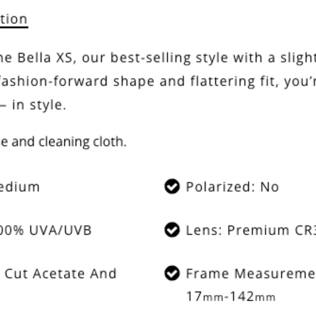Click checkmark icon beside Polarized: No

[x=172, y=187]
